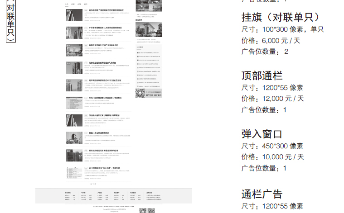Viewport: 344px width, 213px height.
Task: Open the article thumbnail showing a woman
Action: 74,137
